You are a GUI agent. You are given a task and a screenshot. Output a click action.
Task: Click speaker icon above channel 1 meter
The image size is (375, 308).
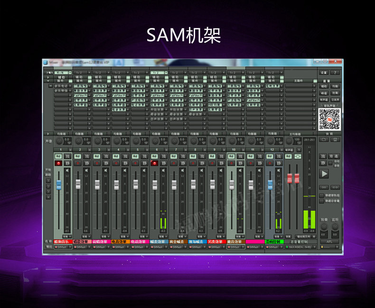[x=67, y=170]
